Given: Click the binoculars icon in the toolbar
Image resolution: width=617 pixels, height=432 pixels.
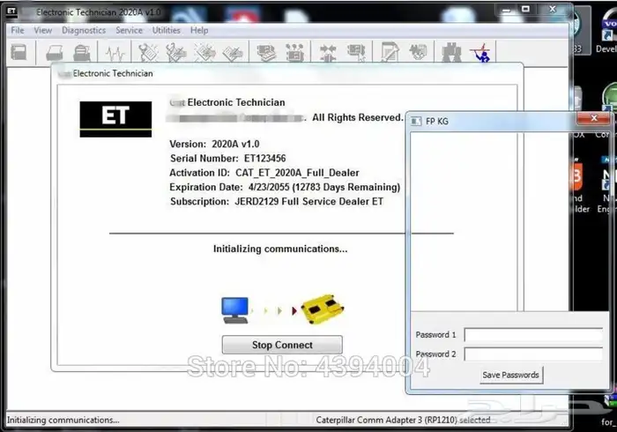Looking at the screenshot, I should click(450, 53).
